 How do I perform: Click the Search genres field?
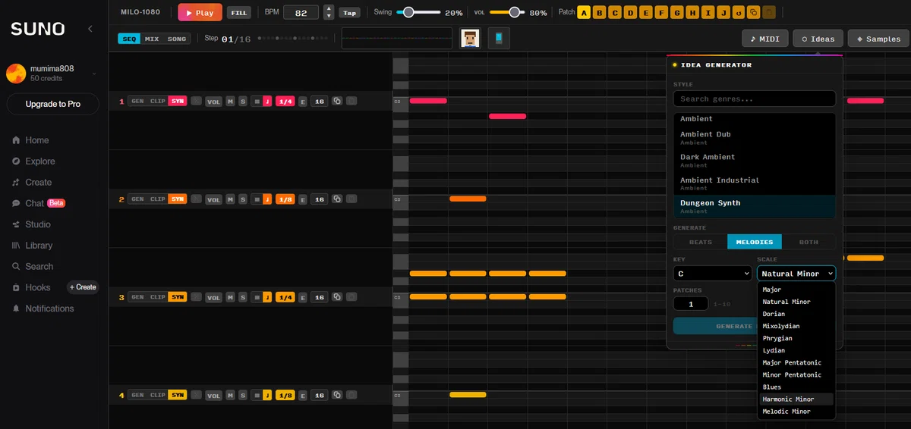tap(754, 99)
